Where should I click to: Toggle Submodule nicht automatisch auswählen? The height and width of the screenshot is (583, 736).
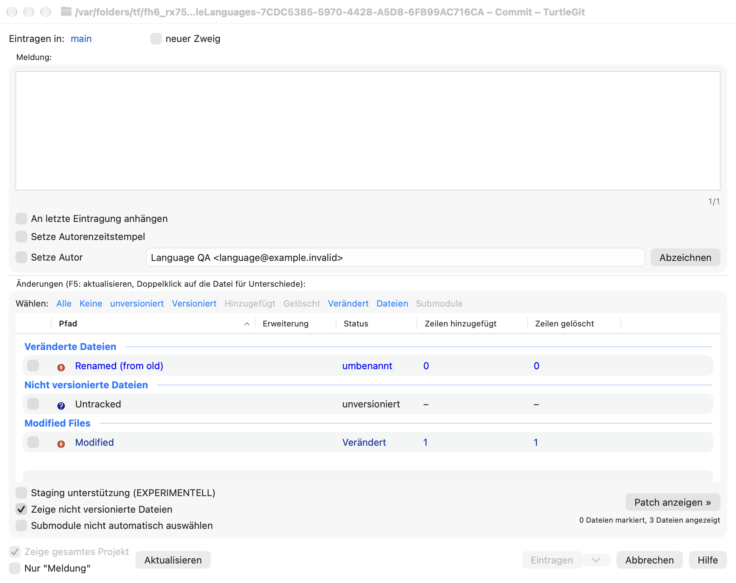click(21, 526)
